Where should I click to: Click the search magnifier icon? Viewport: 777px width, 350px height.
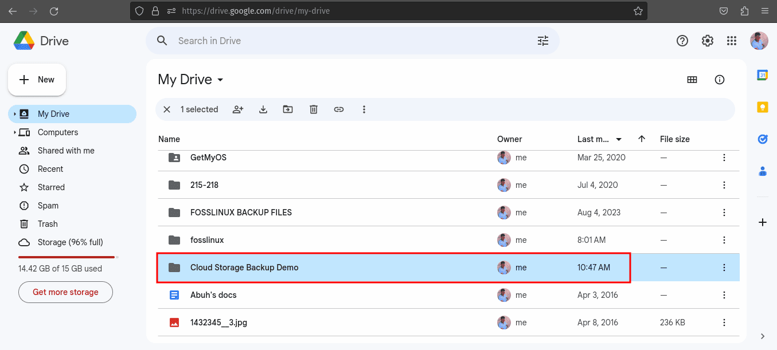pos(162,41)
